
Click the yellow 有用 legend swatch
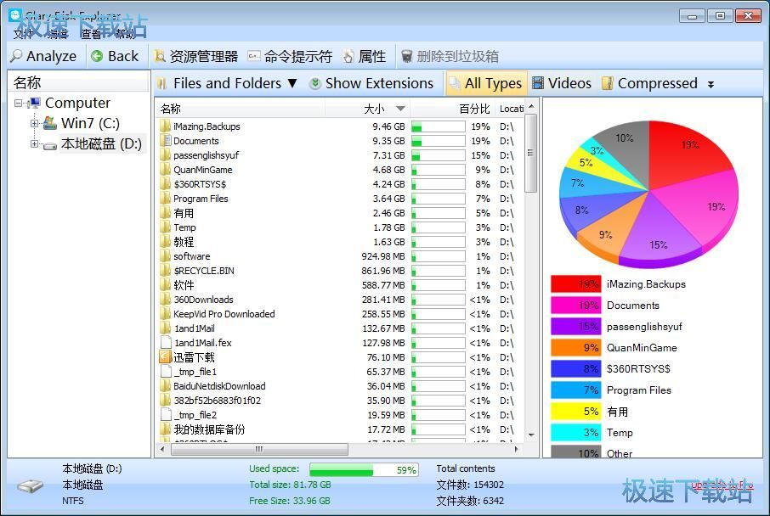tap(575, 412)
